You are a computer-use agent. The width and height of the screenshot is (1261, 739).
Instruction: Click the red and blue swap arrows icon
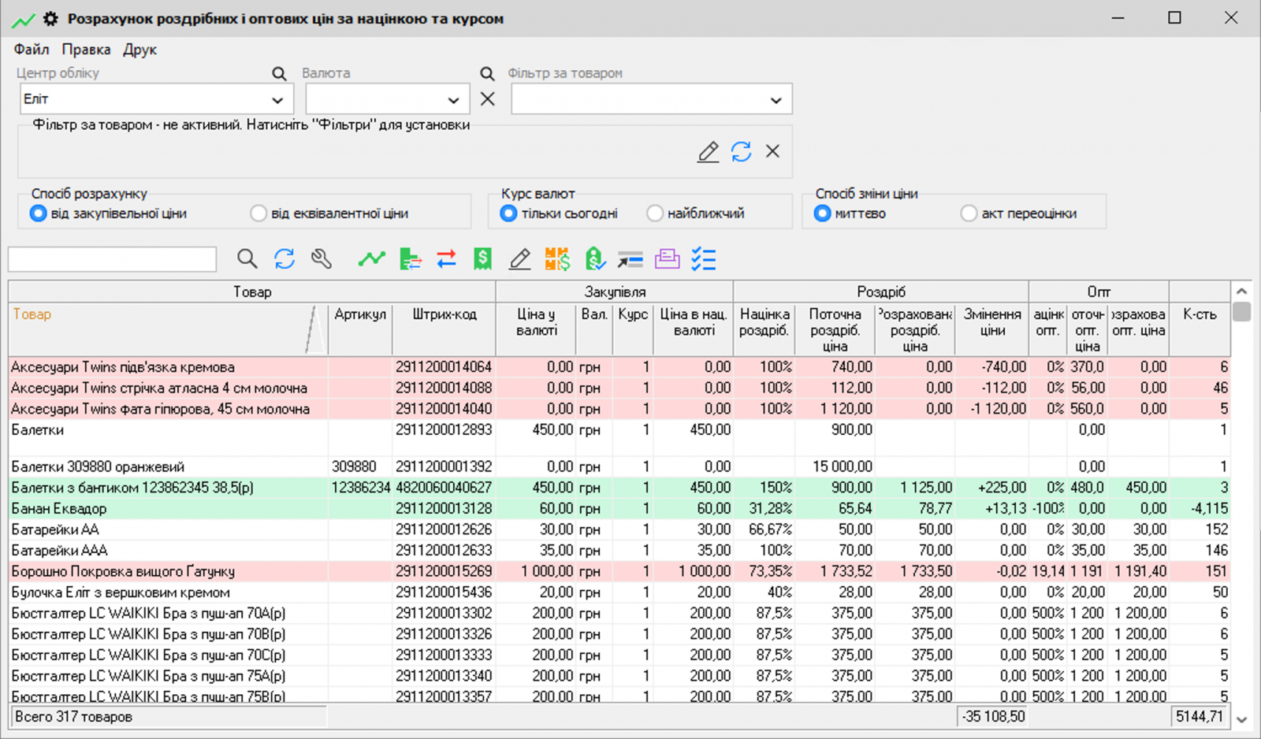[446, 259]
